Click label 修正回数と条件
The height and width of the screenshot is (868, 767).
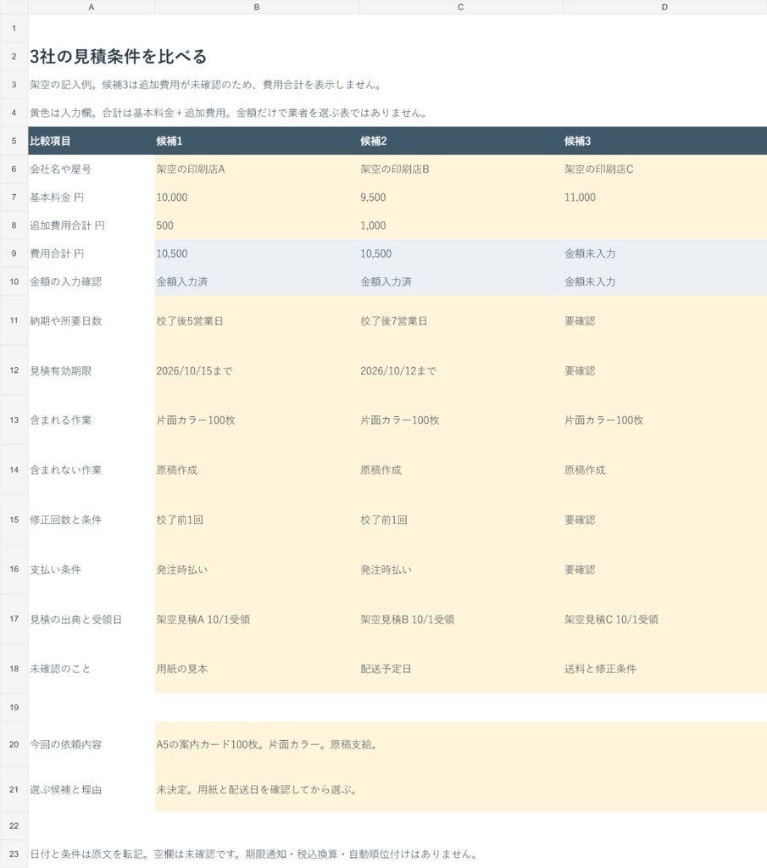coord(66,520)
